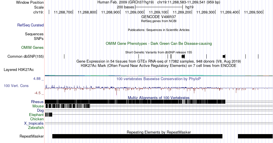This screenshot has width=273, height=143.
Task: Click the Window Position label
Action: 30,2
